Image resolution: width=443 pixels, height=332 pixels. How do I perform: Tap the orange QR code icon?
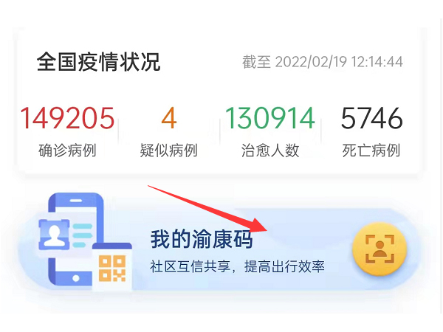click(x=112, y=269)
